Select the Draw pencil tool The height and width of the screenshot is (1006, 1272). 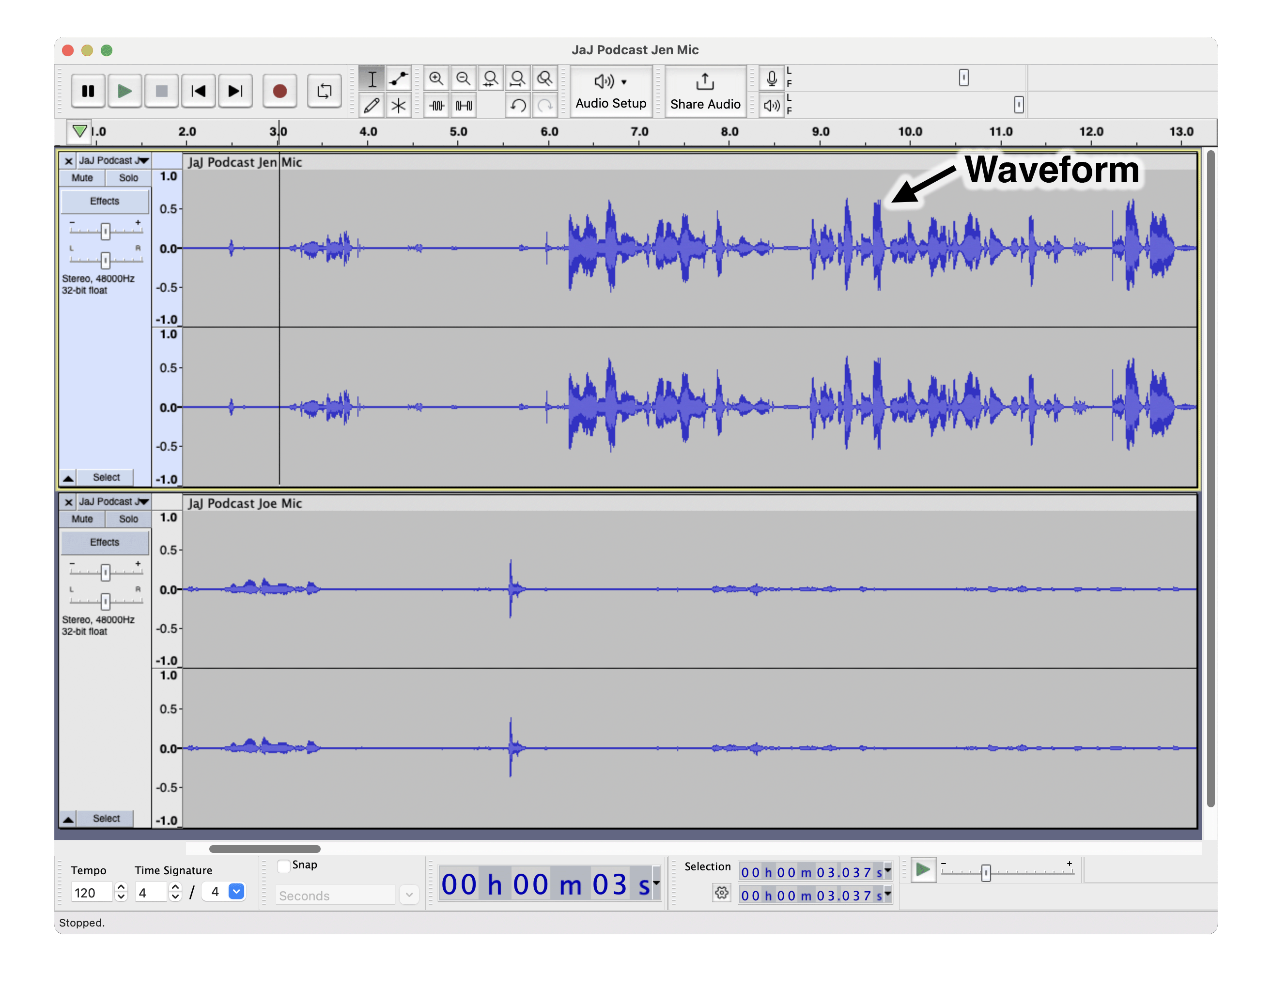pos(372,106)
